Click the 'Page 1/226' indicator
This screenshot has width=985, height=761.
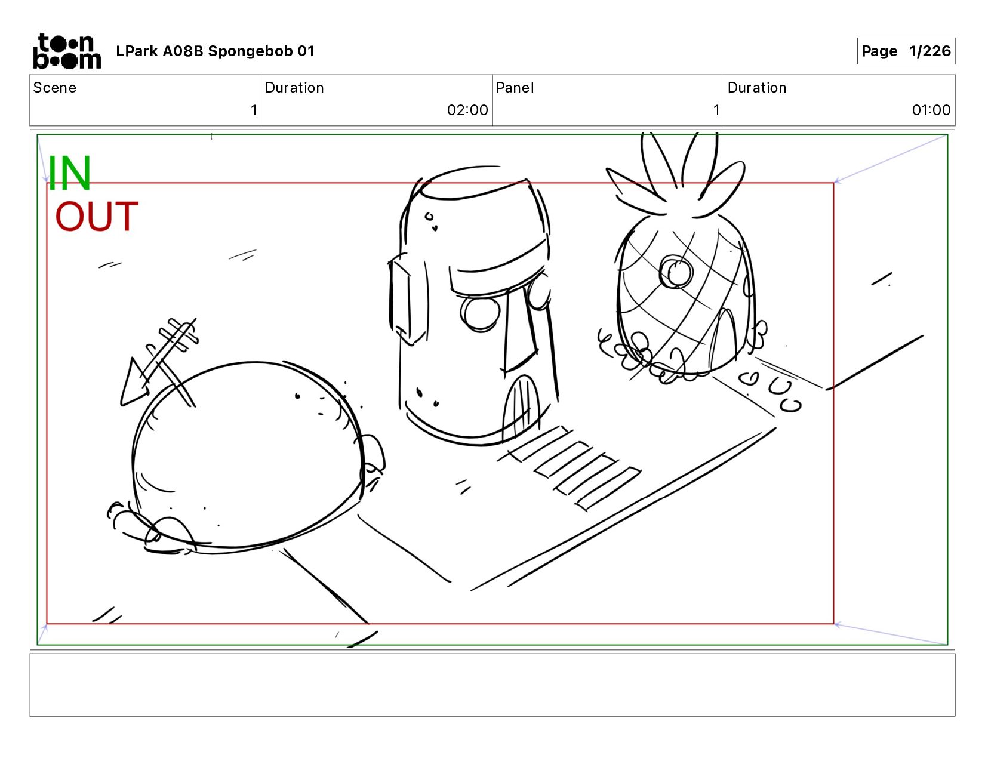[x=906, y=51]
